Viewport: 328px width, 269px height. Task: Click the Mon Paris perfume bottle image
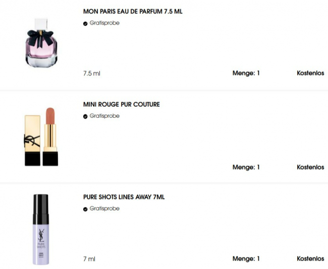(x=41, y=43)
